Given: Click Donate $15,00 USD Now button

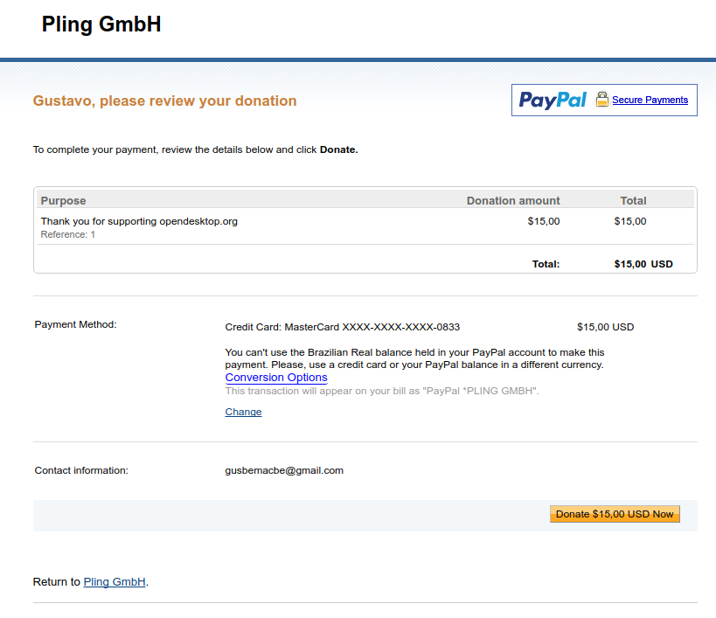Looking at the screenshot, I should (615, 514).
